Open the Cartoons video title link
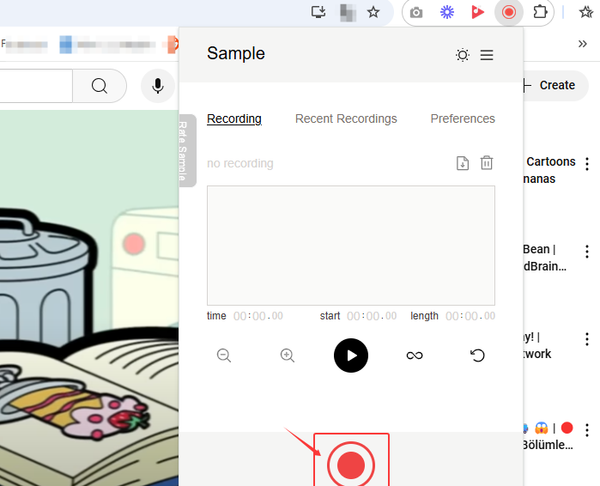This screenshot has width=600, height=486. [x=549, y=170]
